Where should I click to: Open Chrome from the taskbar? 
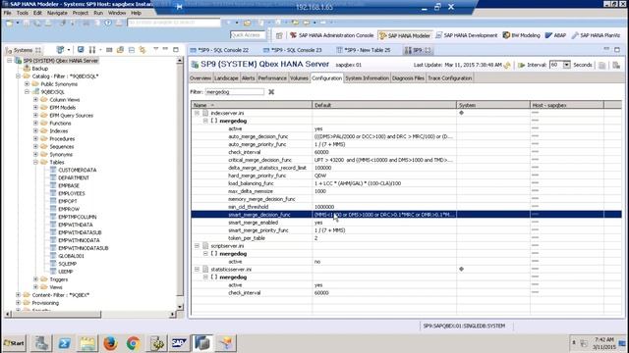134,343
